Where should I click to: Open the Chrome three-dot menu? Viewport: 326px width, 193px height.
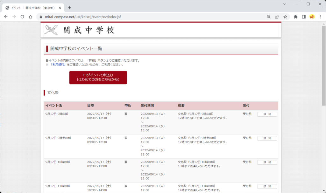click(x=320, y=17)
